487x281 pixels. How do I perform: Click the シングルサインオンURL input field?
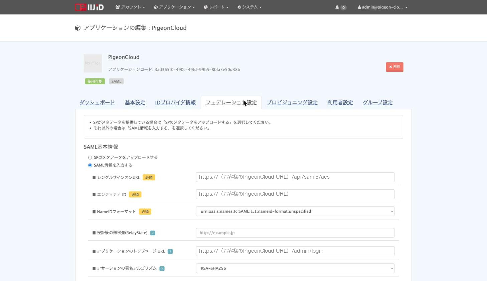pos(295,177)
